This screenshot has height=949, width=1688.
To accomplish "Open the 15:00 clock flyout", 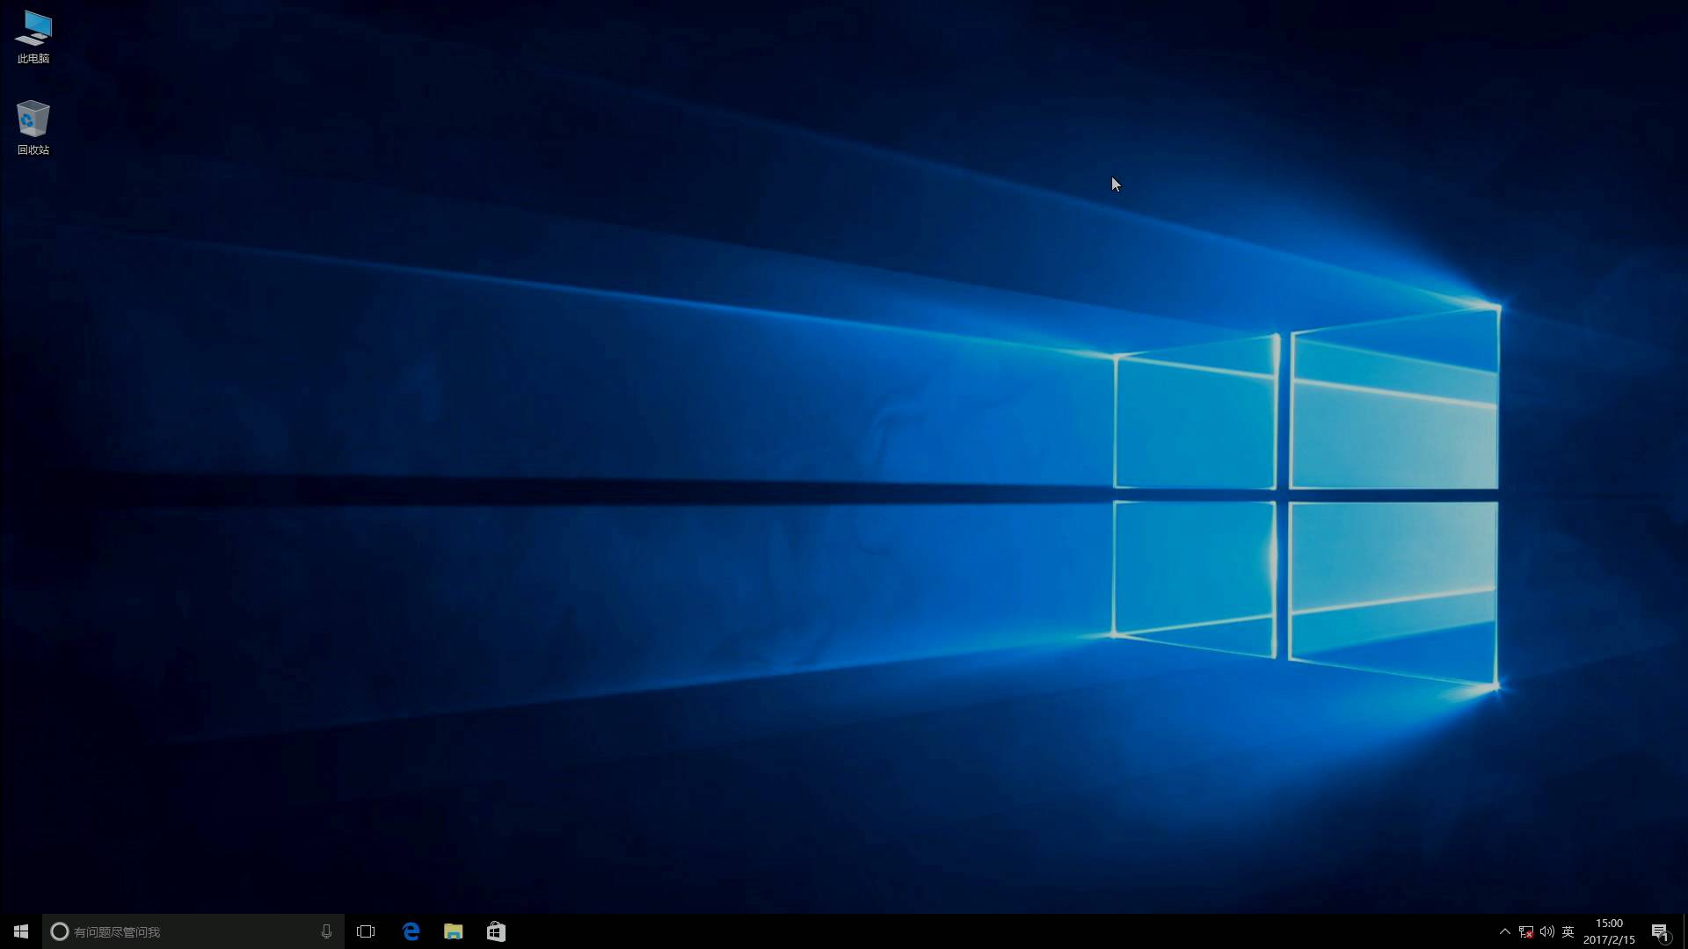I will point(1609,924).
